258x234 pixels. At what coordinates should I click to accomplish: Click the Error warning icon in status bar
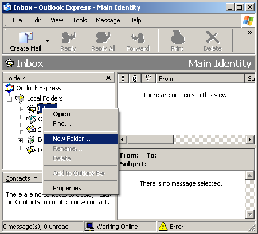point(163,227)
